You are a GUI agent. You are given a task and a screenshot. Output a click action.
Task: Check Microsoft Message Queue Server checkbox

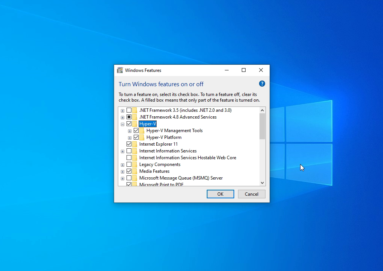point(129,178)
